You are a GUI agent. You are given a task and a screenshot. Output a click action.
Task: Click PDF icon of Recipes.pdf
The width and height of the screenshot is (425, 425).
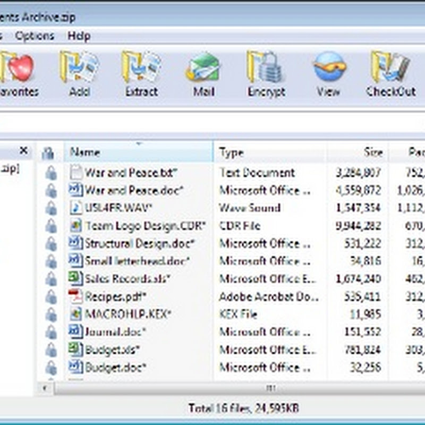[75, 296]
